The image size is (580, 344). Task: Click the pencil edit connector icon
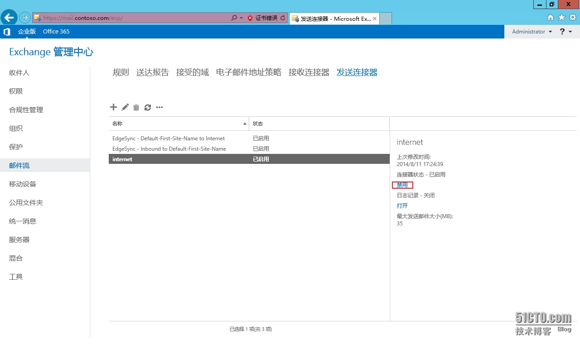tap(125, 107)
